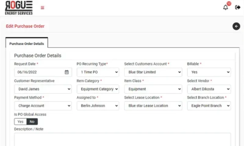
Task: Open the Item Class dropdown
Action: point(153,89)
